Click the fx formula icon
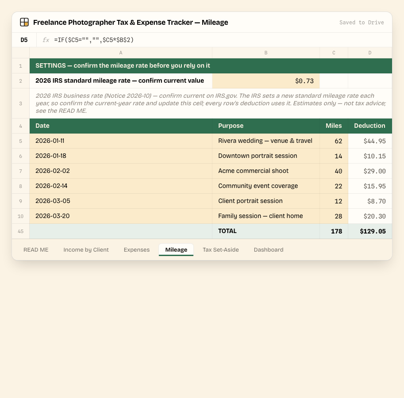404x398 pixels. [46, 40]
